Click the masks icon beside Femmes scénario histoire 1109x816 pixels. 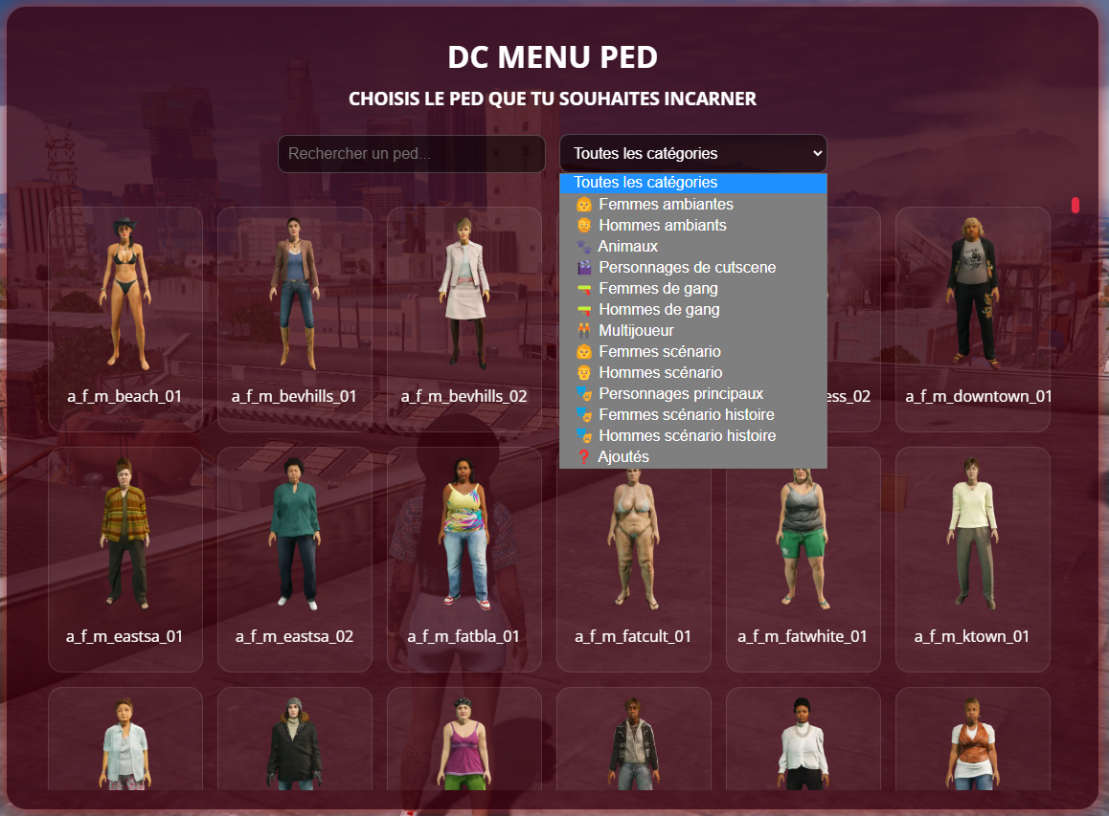coord(583,415)
